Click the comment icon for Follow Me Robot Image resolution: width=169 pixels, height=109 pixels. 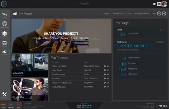pos(105,66)
